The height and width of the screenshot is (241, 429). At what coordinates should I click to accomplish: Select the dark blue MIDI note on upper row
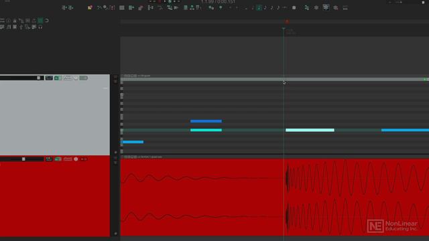pyautogui.click(x=206, y=121)
